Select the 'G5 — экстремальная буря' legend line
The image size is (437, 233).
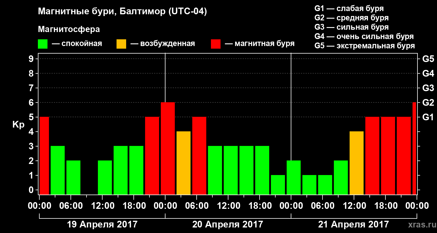coord(365,46)
